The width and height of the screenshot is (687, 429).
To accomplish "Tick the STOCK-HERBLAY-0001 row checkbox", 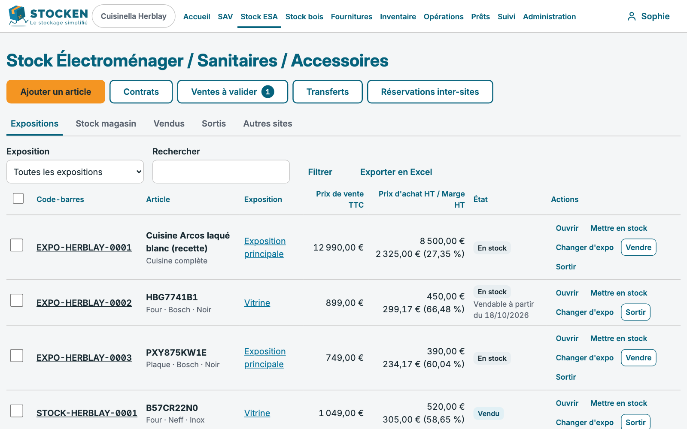I will click(x=17, y=411).
